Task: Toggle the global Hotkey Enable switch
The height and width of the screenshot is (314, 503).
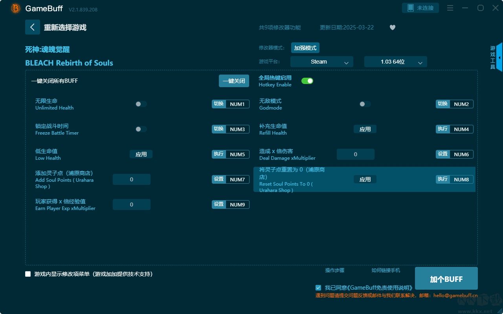Action: coord(307,81)
